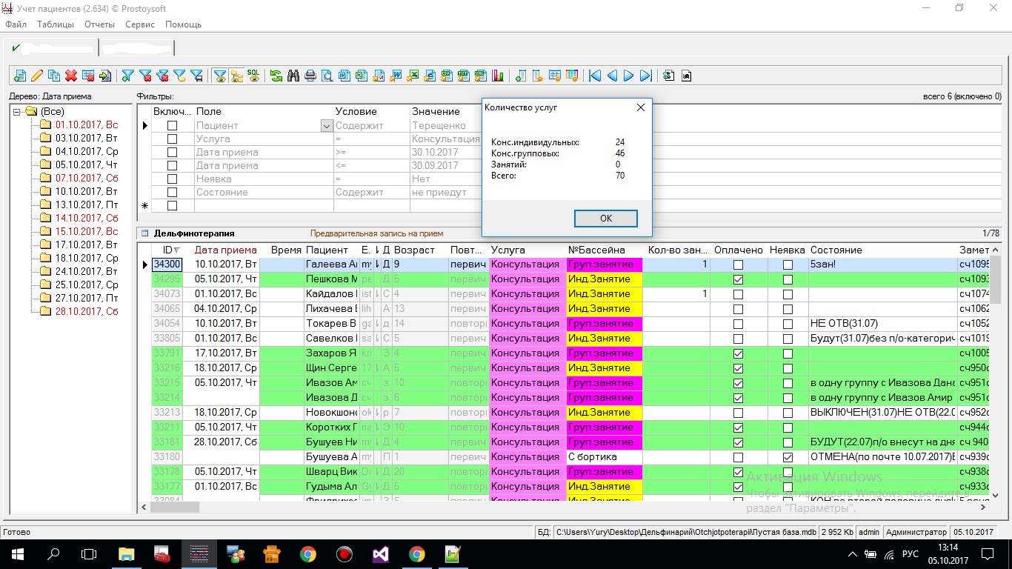
Task: Click the add new record icon
Action: (20, 76)
